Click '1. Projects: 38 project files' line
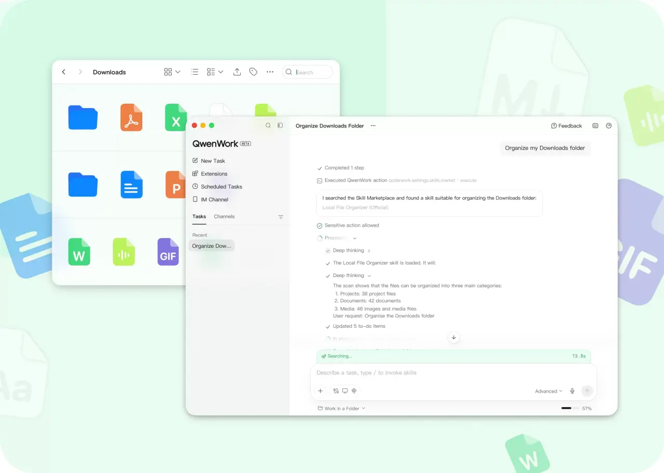This screenshot has height=473, width=664. pyautogui.click(x=365, y=294)
